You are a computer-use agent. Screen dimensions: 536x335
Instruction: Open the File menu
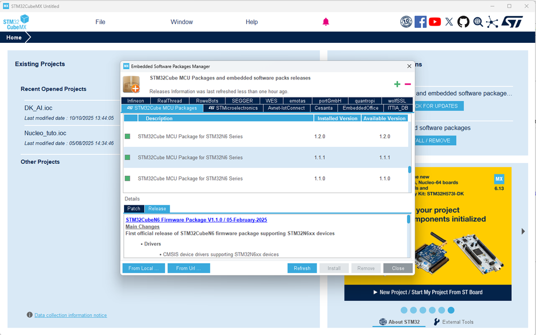pyautogui.click(x=100, y=22)
